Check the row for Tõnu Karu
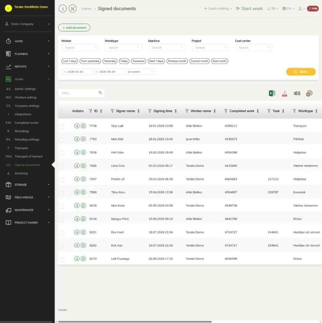 pyautogui.click(x=62, y=193)
